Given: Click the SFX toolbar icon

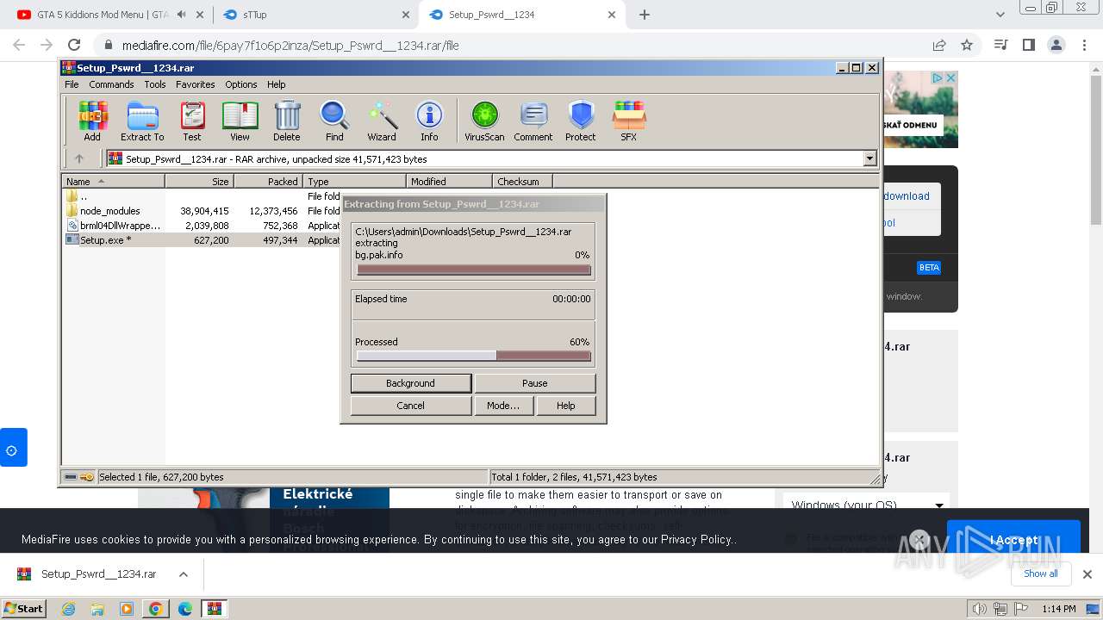Looking at the screenshot, I should coord(629,121).
